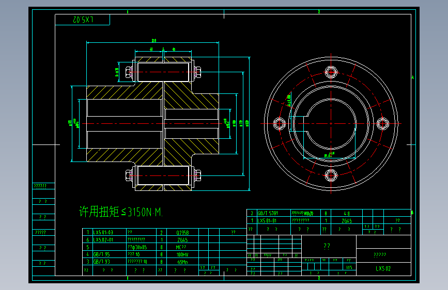Click the material cell '65Mn'
This screenshot has width=448, height=290.
point(182,262)
